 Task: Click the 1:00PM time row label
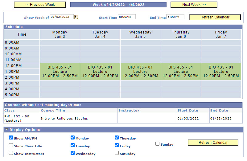click(x=22, y=72)
